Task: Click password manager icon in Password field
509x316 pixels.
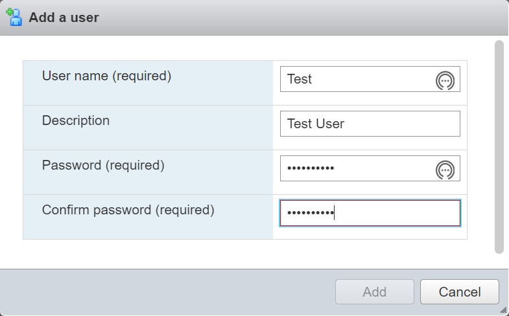Action: point(445,170)
